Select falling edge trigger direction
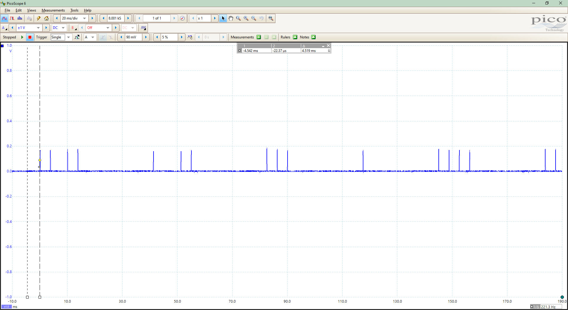 pyautogui.click(x=110, y=37)
